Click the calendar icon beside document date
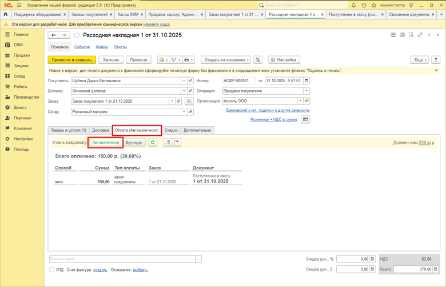Viewport: 446px width, 287px height. 305,80
